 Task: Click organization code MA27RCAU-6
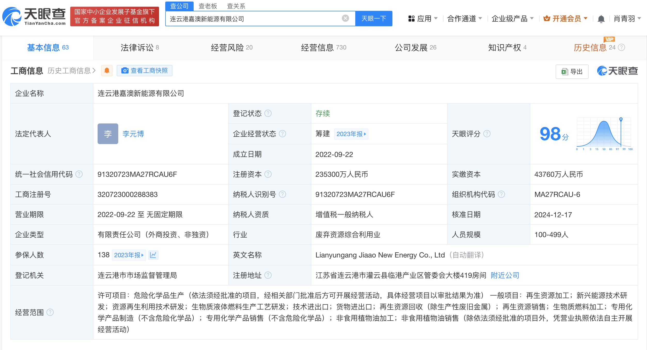[557, 194]
